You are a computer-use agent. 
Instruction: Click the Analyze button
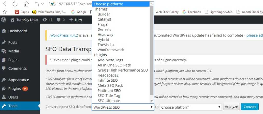click(231, 107)
